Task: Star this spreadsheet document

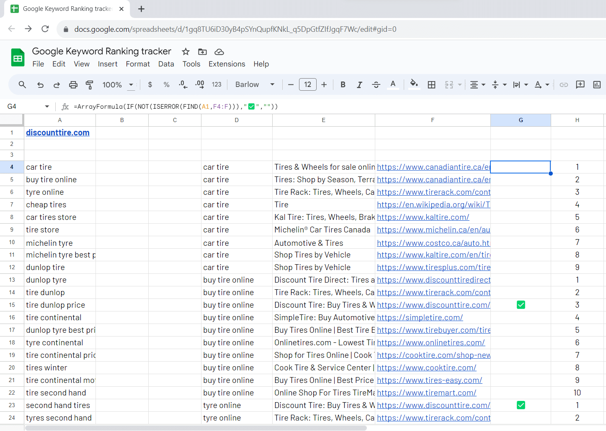Action: tap(186, 52)
